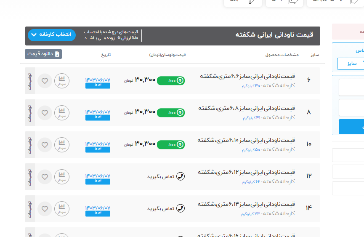Viewport: 364px width, 237px height.
Task: Open the chart icon for size 6 row
Action: [62, 81]
